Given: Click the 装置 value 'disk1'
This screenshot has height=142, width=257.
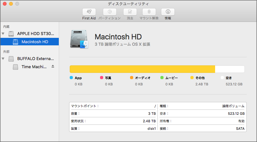Looking at the screenshot, I should [x=152, y=129].
